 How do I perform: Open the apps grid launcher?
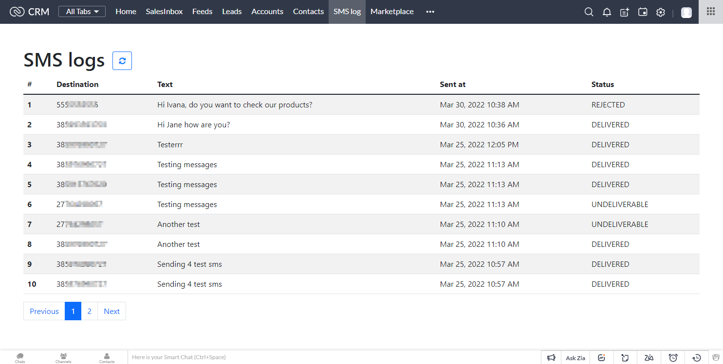[x=711, y=12]
